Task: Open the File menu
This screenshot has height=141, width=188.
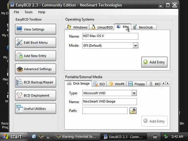Action: (16, 12)
